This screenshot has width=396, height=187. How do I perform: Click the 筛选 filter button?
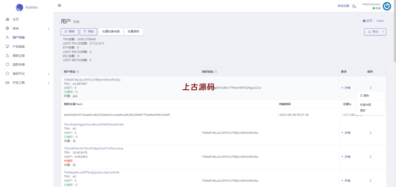point(89,32)
